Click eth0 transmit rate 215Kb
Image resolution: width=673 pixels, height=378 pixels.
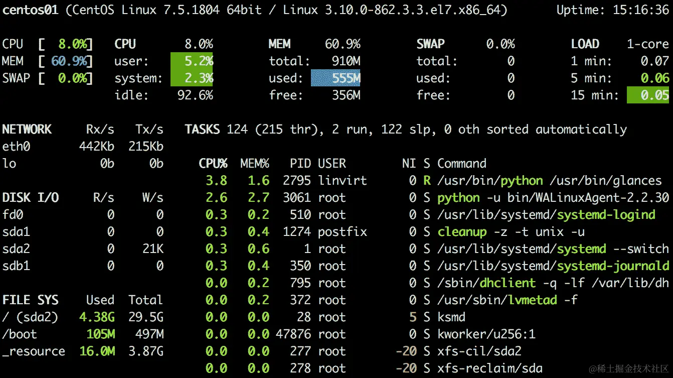pos(146,147)
